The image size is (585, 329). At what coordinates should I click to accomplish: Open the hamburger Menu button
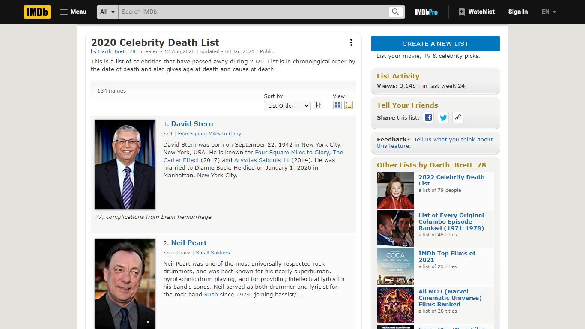73,12
